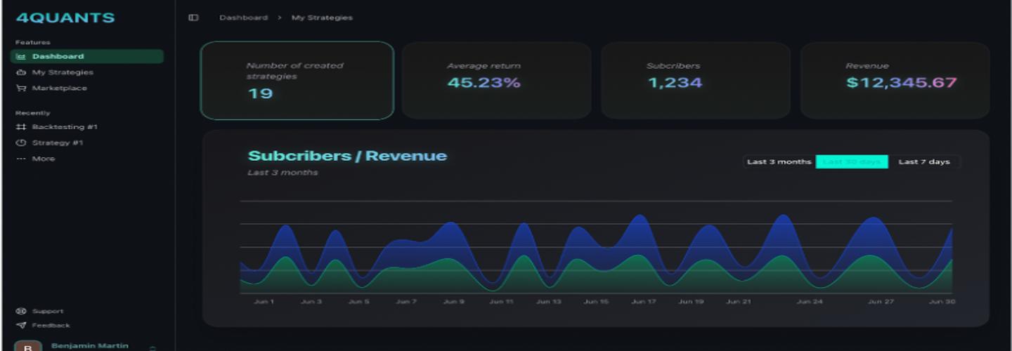Click the Jun 17 peak on chart

(x=640, y=219)
